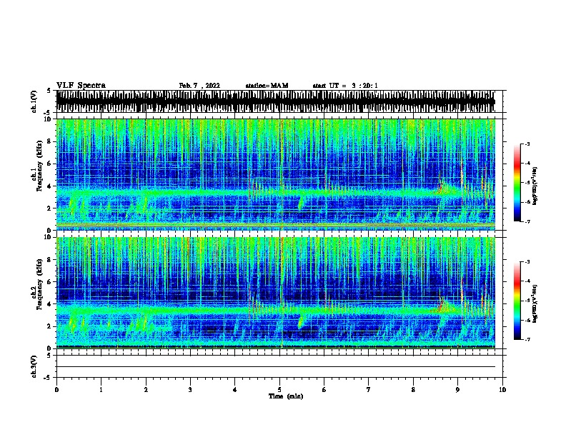Click the date text "Feb. 7, 2022"
This screenshot has height=437, width=566.
tap(199, 86)
